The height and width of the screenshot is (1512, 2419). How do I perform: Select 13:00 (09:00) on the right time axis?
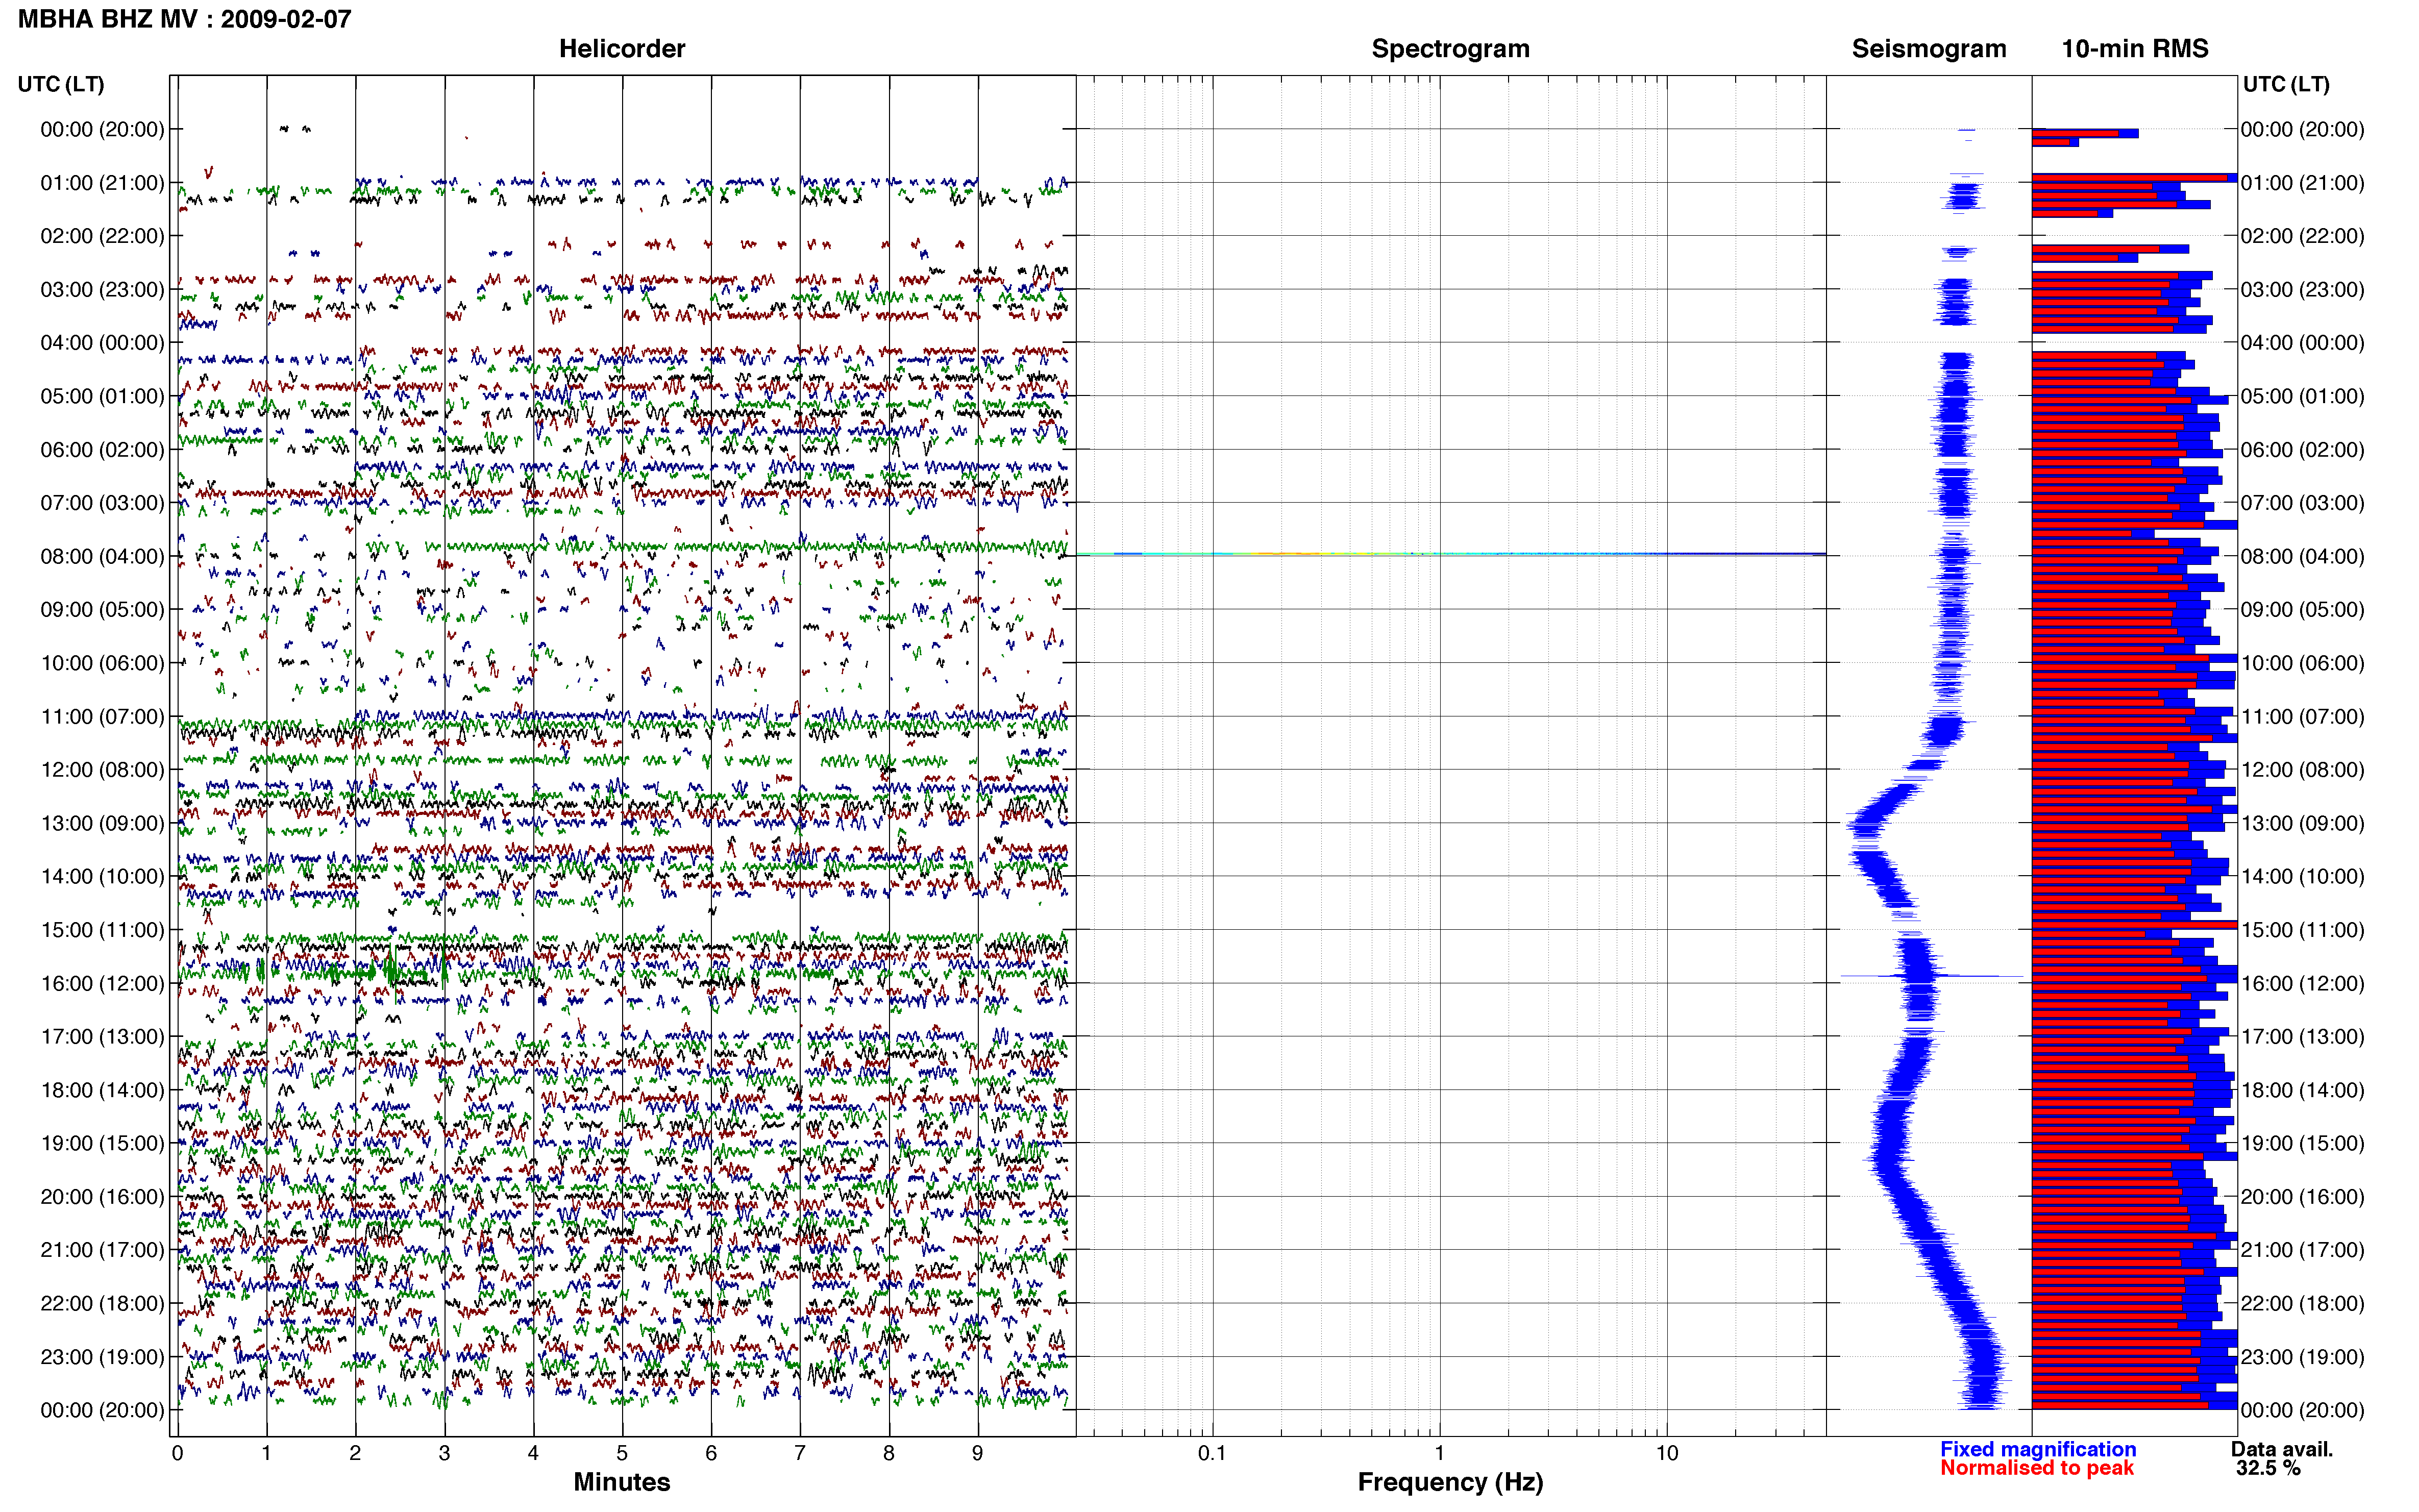[x=2302, y=824]
